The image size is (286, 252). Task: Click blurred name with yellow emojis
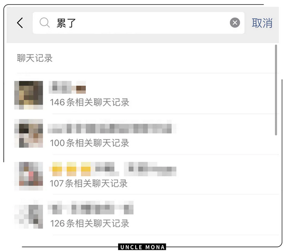click(113, 169)
